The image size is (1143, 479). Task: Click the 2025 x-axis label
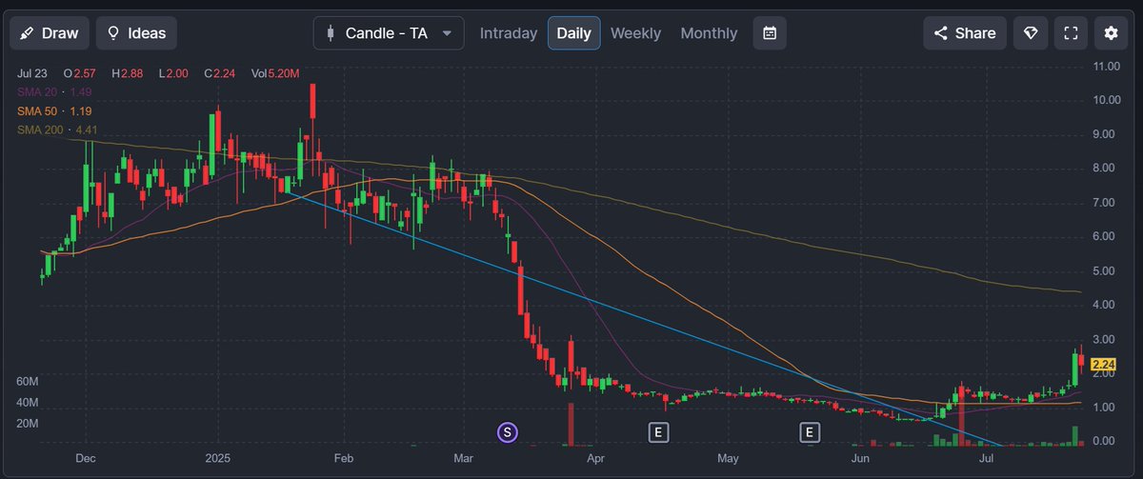coord(218,458)
